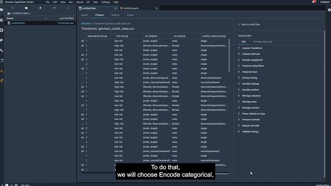Open the Run menu
This screenshot has width=331, height=186.
click(71, 2)
